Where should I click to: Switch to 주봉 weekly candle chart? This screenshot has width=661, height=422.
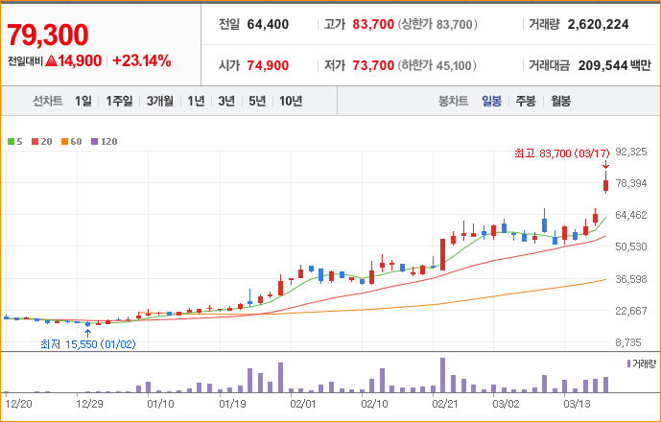point(526,101)
